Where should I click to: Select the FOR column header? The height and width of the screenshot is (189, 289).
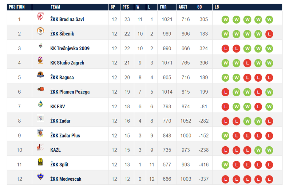pyautogui.click(x=163, y=7)
